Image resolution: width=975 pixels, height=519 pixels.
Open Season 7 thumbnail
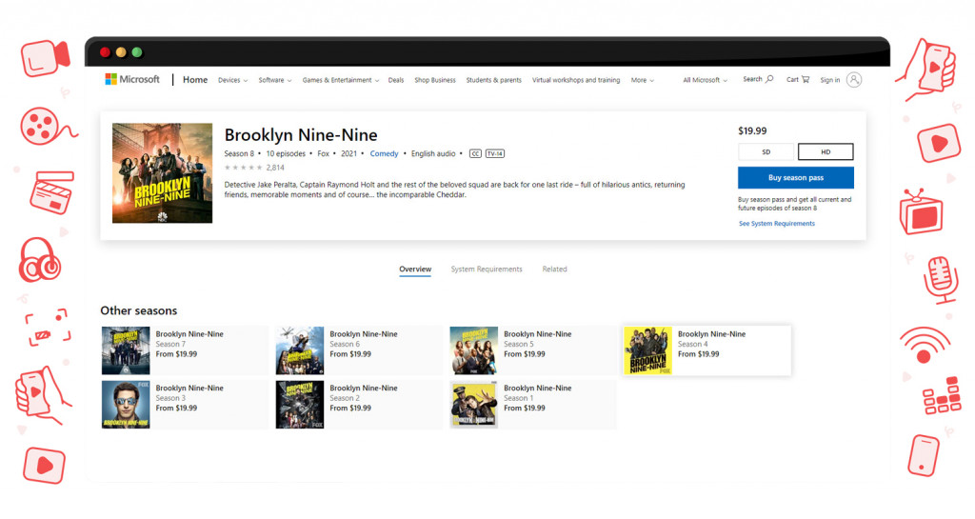(126, 350)
